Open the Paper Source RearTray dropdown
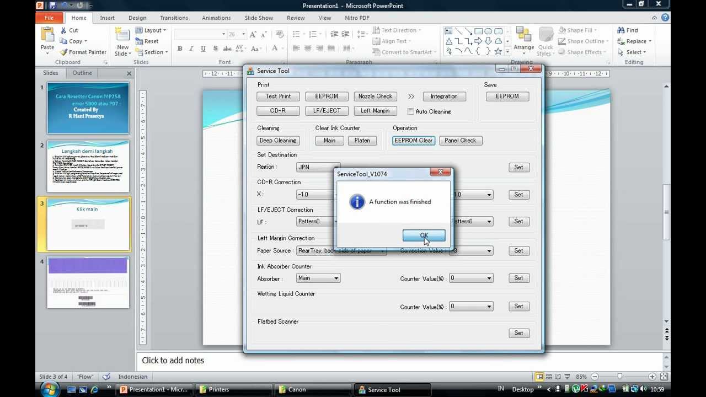Image resolution: width=706 pixels, height=397 pixels. [x=341, y=250]
